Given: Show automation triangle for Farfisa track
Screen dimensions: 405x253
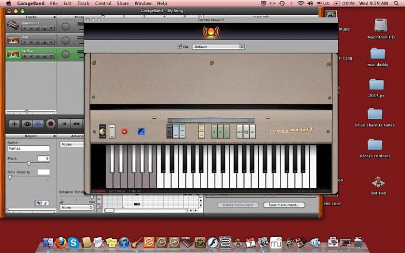Looking at the screenshot, I should click(51, 56).
